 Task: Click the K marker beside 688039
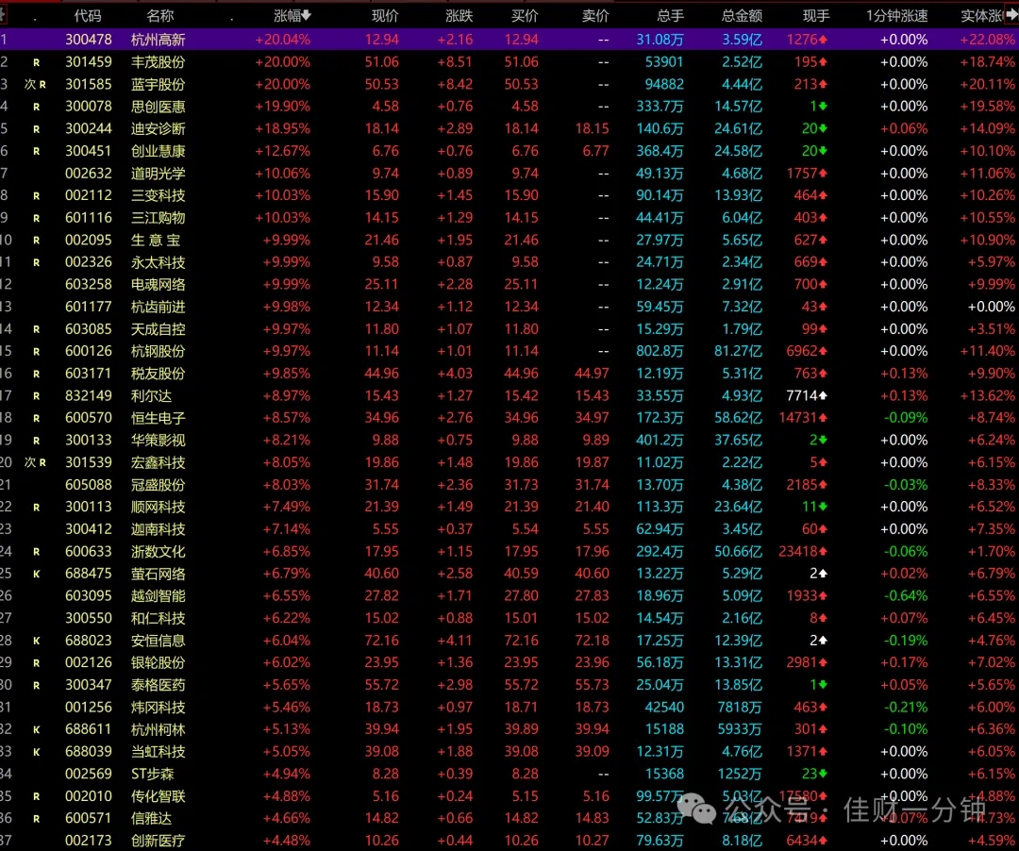[37, 752]
